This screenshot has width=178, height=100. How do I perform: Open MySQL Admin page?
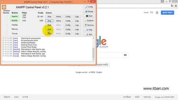[x=58, y=21]
